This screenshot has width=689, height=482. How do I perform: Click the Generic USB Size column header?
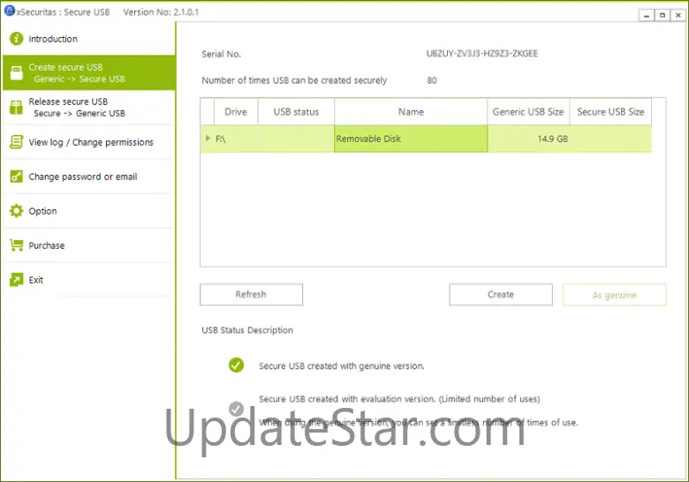click(x=528, y=111)
